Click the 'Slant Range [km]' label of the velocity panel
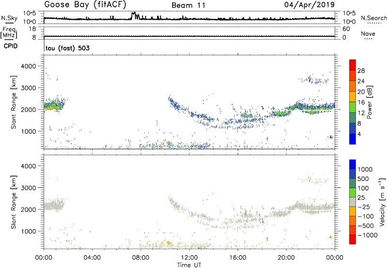 14,202
